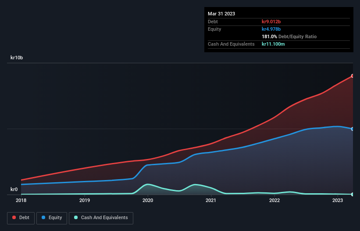
Task: Select the 2021 x-axis label
Action: click(x=211, y=200)
